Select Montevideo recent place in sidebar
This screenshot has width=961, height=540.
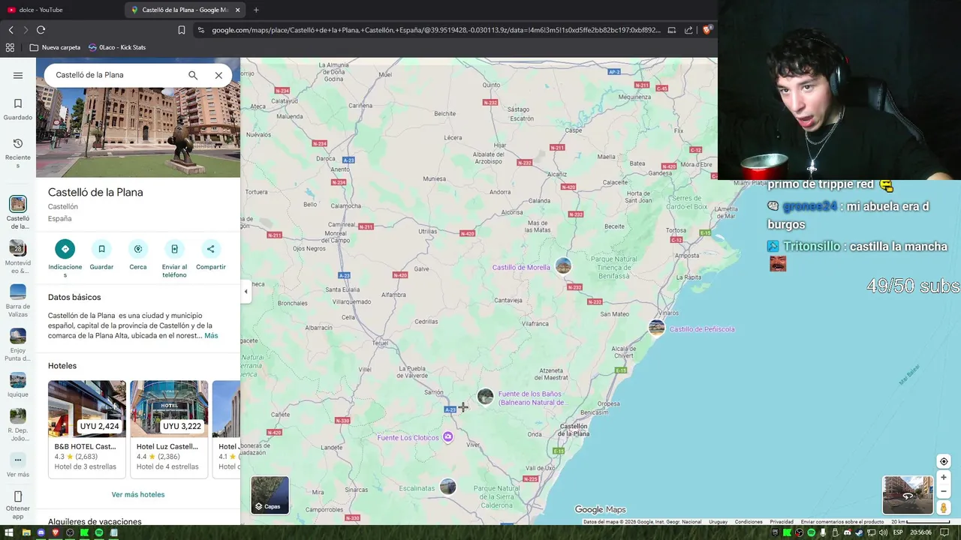(18, 257)
